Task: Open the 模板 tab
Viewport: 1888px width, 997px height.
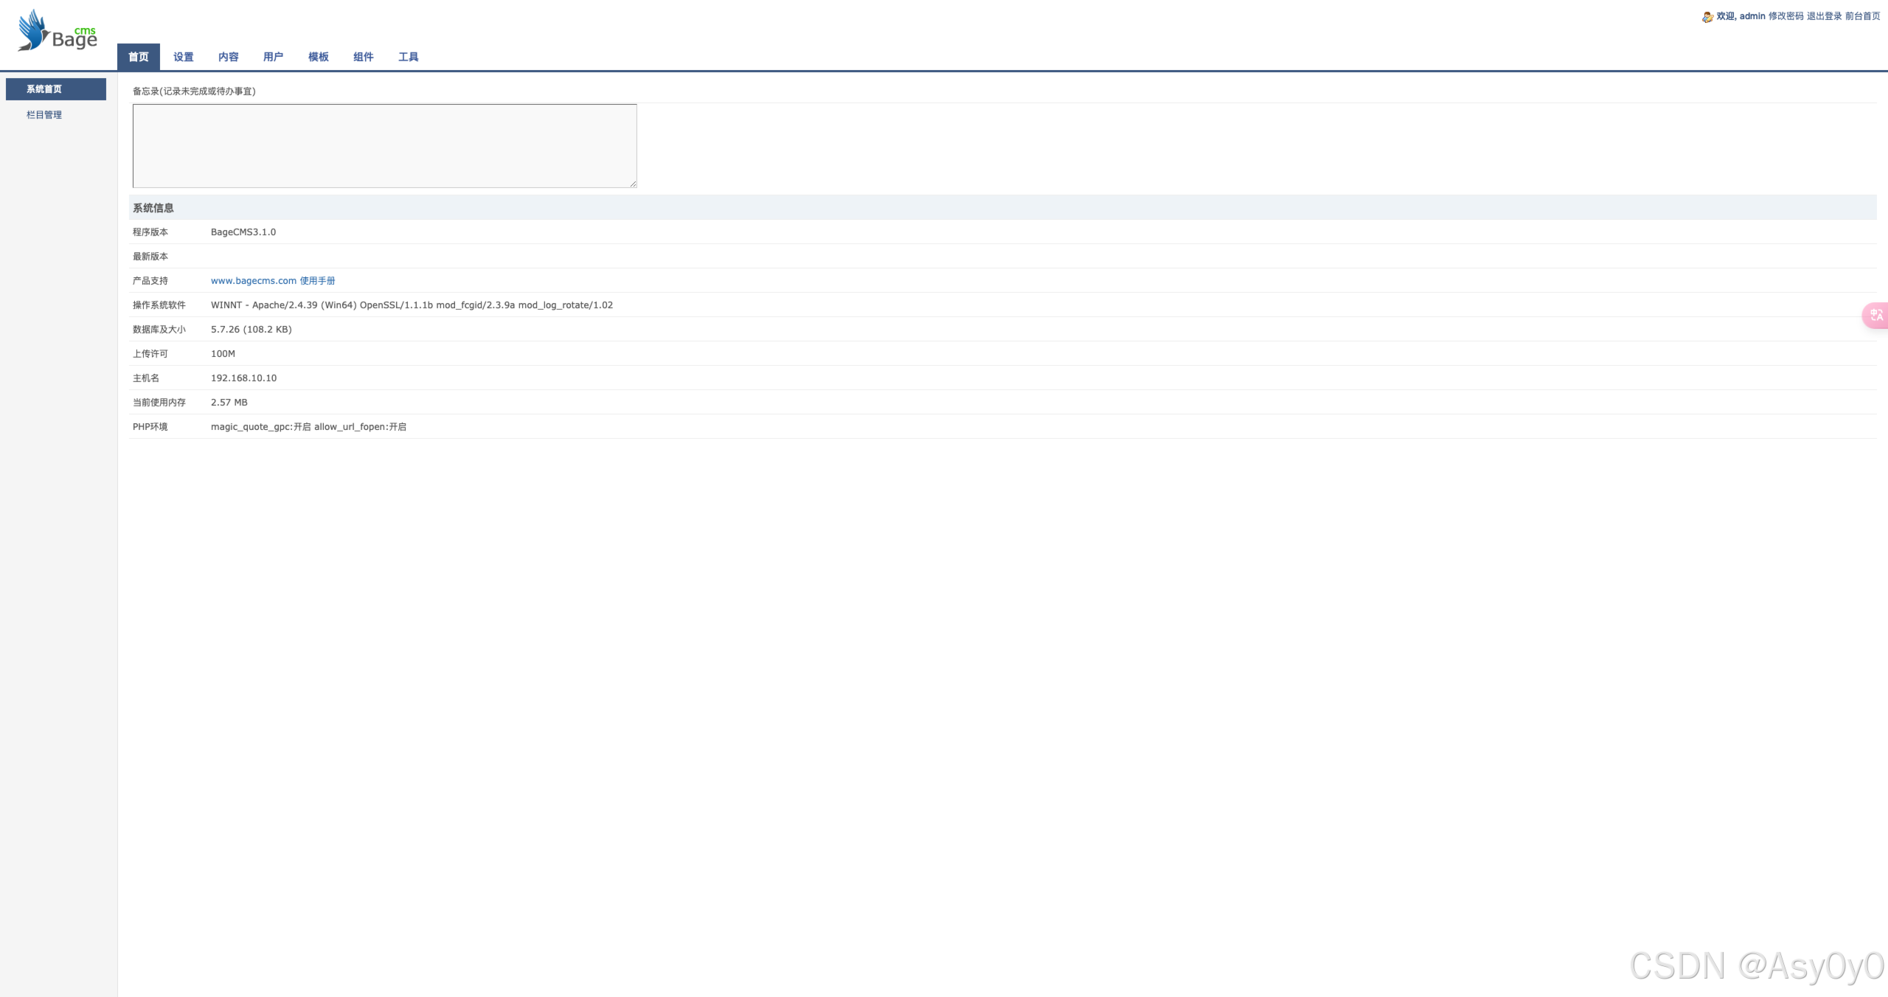Action: pyautogui.click(x=319, y=57)
